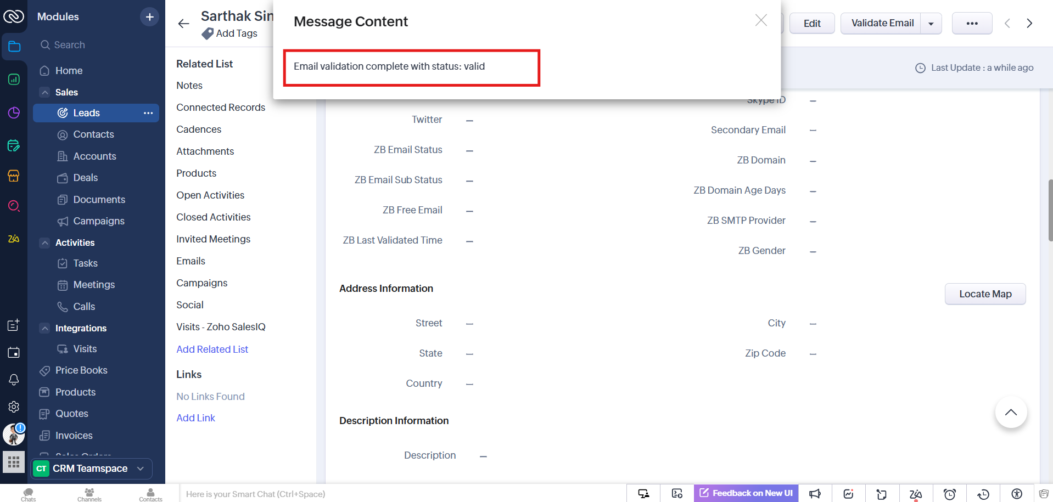Click the plus icon next to Modules
The image size is (1053, 502).
(149, 17)
